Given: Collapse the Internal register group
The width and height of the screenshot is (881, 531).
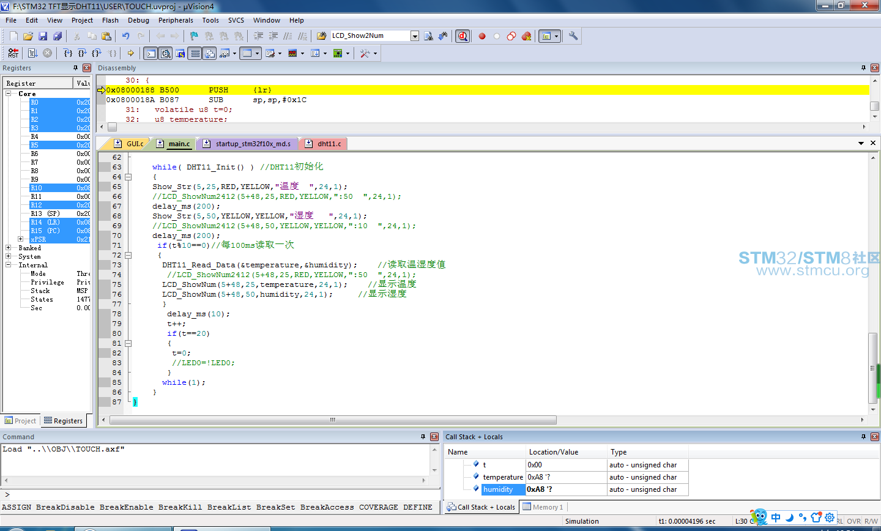Looking at the screenshot, I should point(9,265).
